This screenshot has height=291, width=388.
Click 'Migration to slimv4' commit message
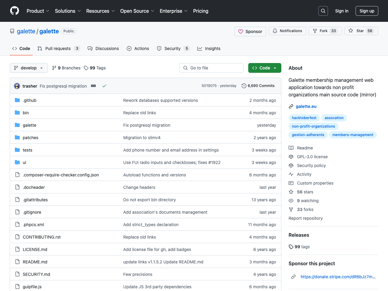point(142,138)
